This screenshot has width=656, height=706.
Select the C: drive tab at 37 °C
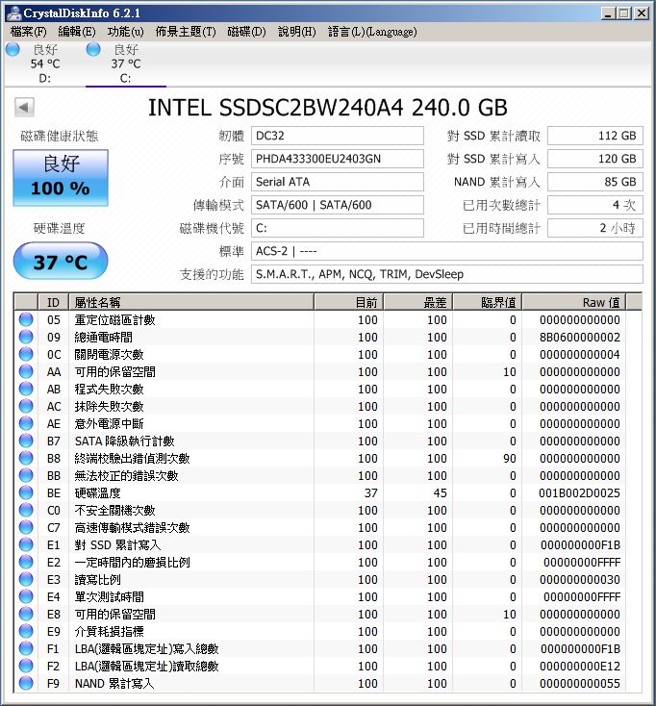[x=126, y=63]
